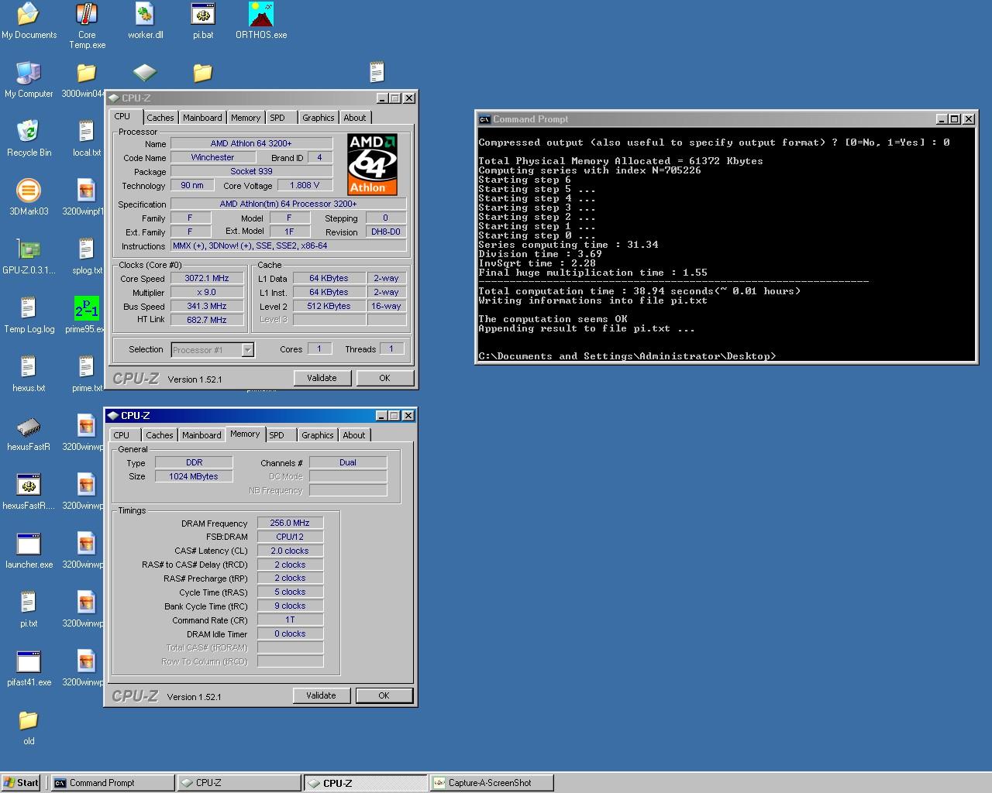Viewport: 992px width, 793px height.
Task: Open Graphics tab in upper CPU-Z window
Action: [319, 118]
